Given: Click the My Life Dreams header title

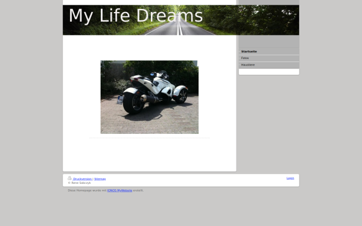Looking at the screenshot, I should point(136,16).
